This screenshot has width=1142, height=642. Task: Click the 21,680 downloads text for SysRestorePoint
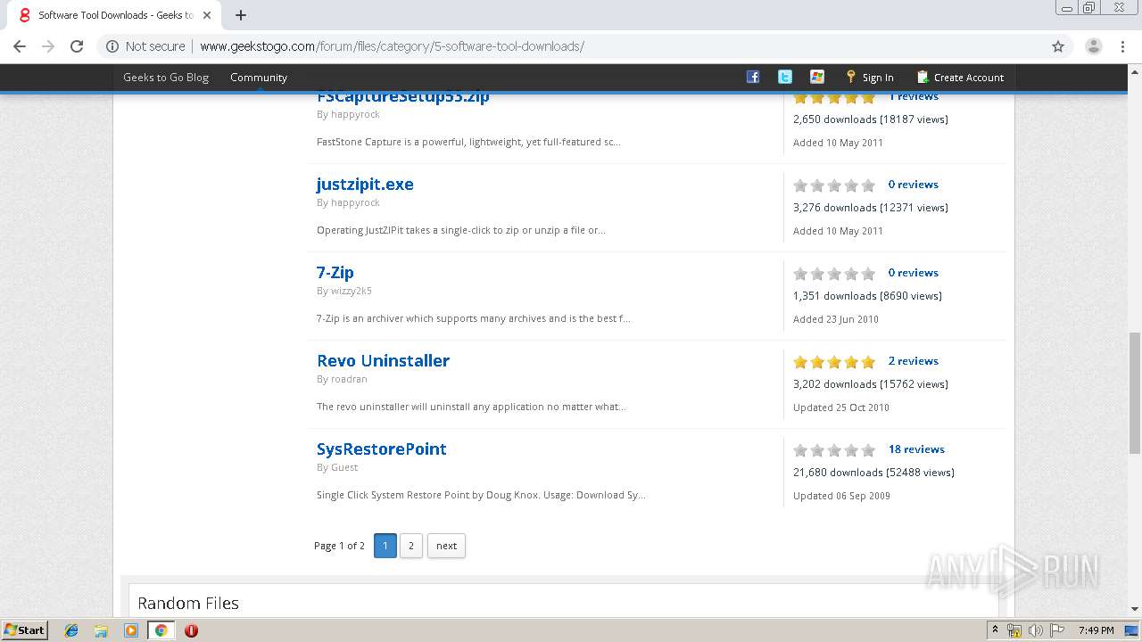[x=873, y=473]
